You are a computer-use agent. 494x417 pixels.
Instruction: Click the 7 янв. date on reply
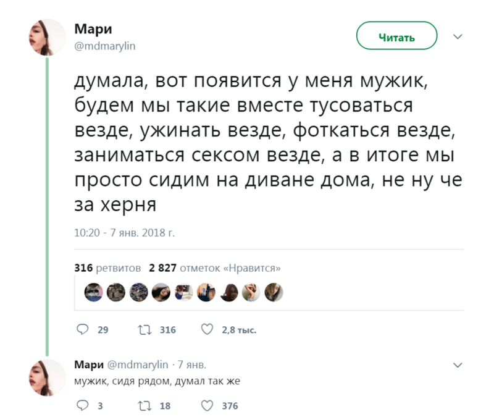(x=191, y=364)
